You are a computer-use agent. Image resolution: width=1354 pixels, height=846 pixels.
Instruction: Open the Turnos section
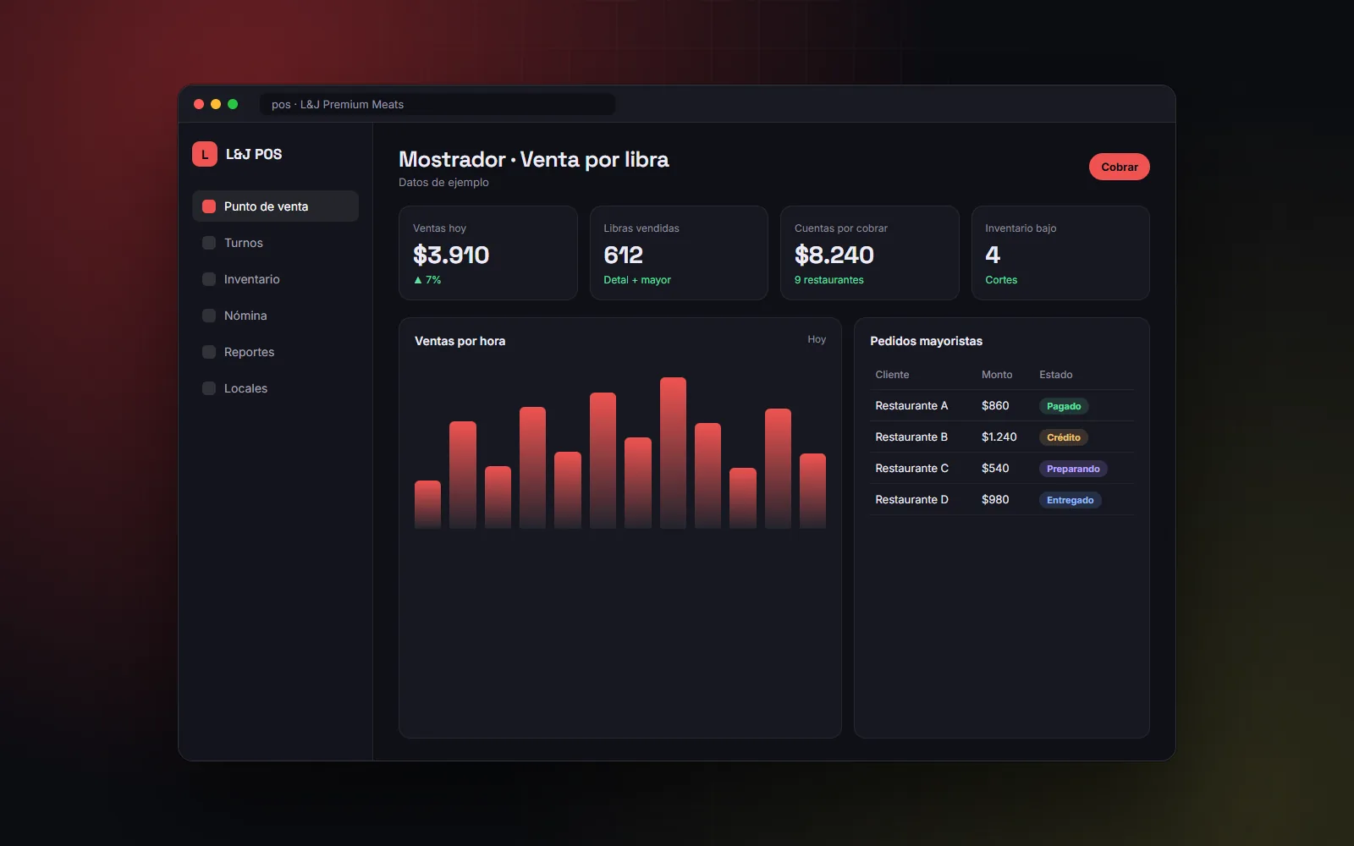tap(275, 243)
